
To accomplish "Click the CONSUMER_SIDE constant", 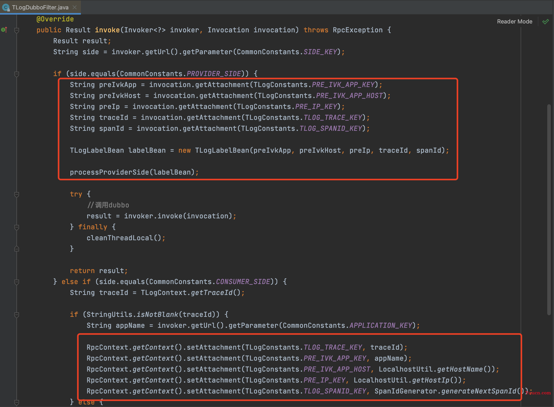I will pyautogui.click(x=243, y=282).
